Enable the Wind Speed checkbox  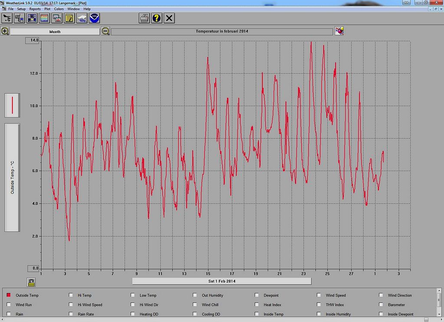[x=319, y=295]
